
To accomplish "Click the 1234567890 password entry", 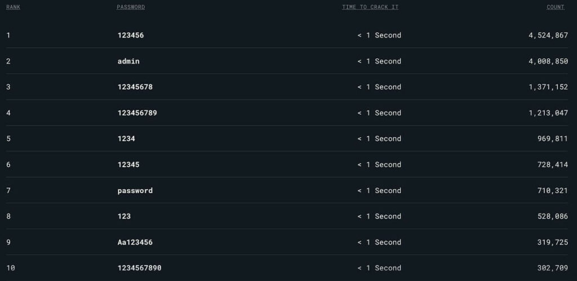I will (140, 268).
